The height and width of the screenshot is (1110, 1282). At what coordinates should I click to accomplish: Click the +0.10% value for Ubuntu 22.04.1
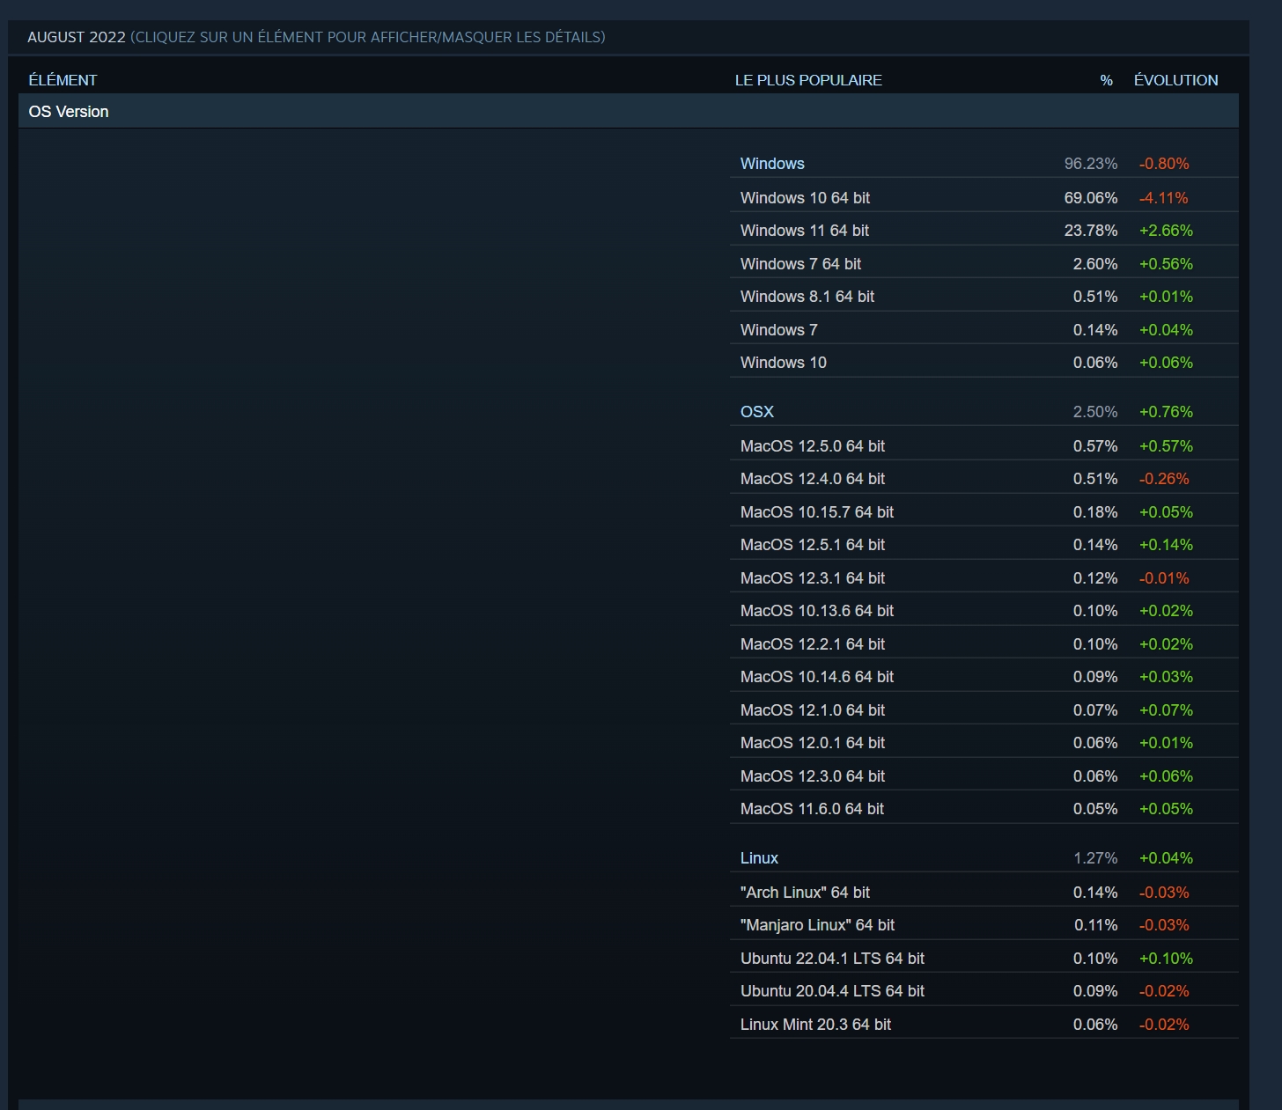[1166, 959]
